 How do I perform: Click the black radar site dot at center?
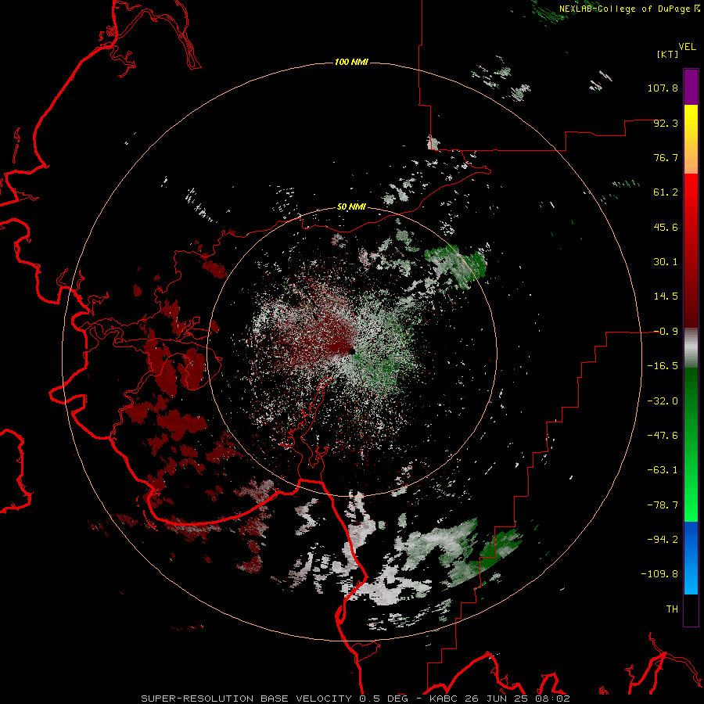351,351
